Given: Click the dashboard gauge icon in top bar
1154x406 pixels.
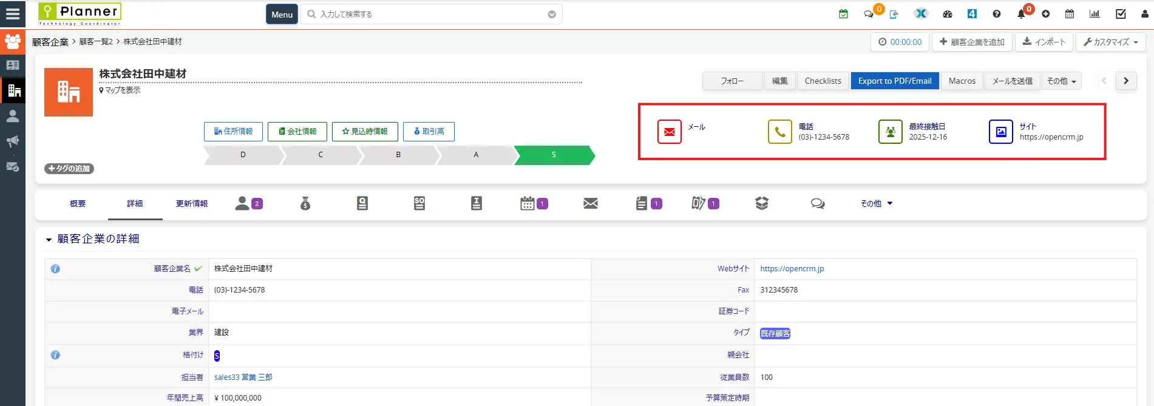Looking at the screenshot, I should [x=948, y=14].
